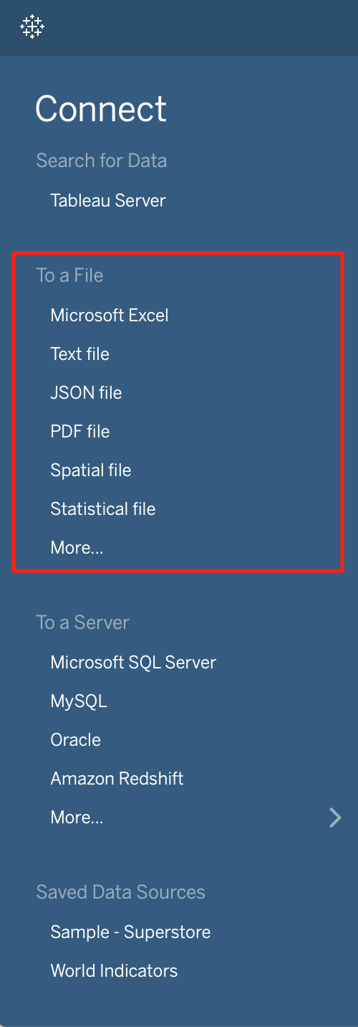Connect to Amazon Redshift
The height and width of the screenshot is (1027, 358).
(x=117, y=779)
